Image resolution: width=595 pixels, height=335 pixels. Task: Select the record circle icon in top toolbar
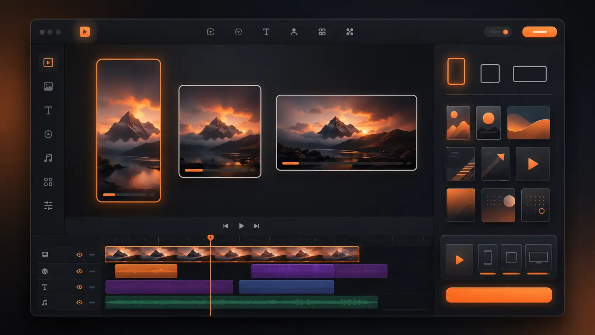(x=238, y=32)
